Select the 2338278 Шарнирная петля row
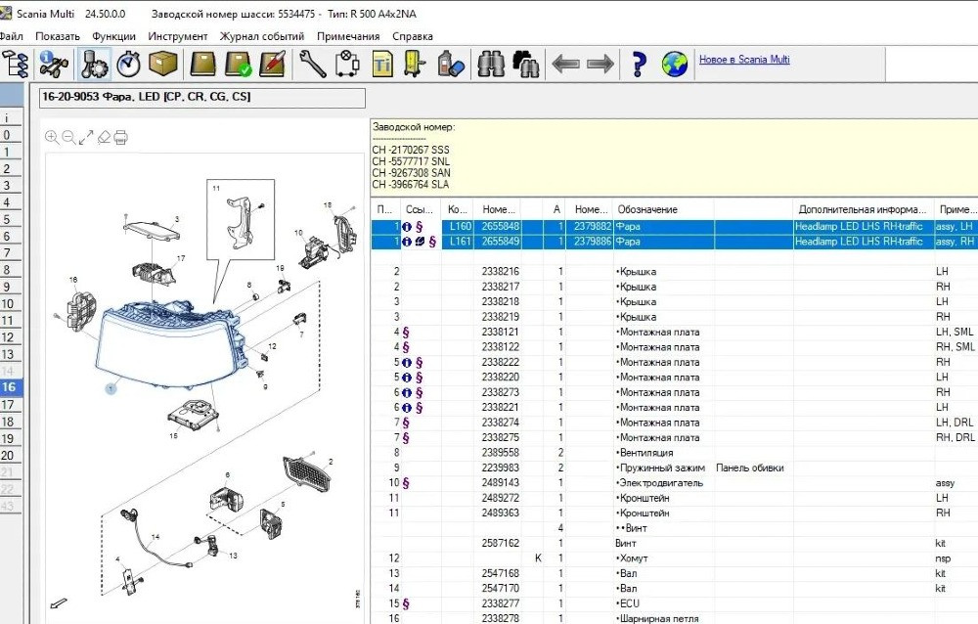Image resolution: width=978 pixels, height=624 pixels. pyautogui.click(x=674, y=618)
